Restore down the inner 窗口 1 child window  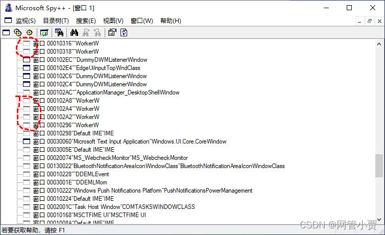tap(370, 21)
